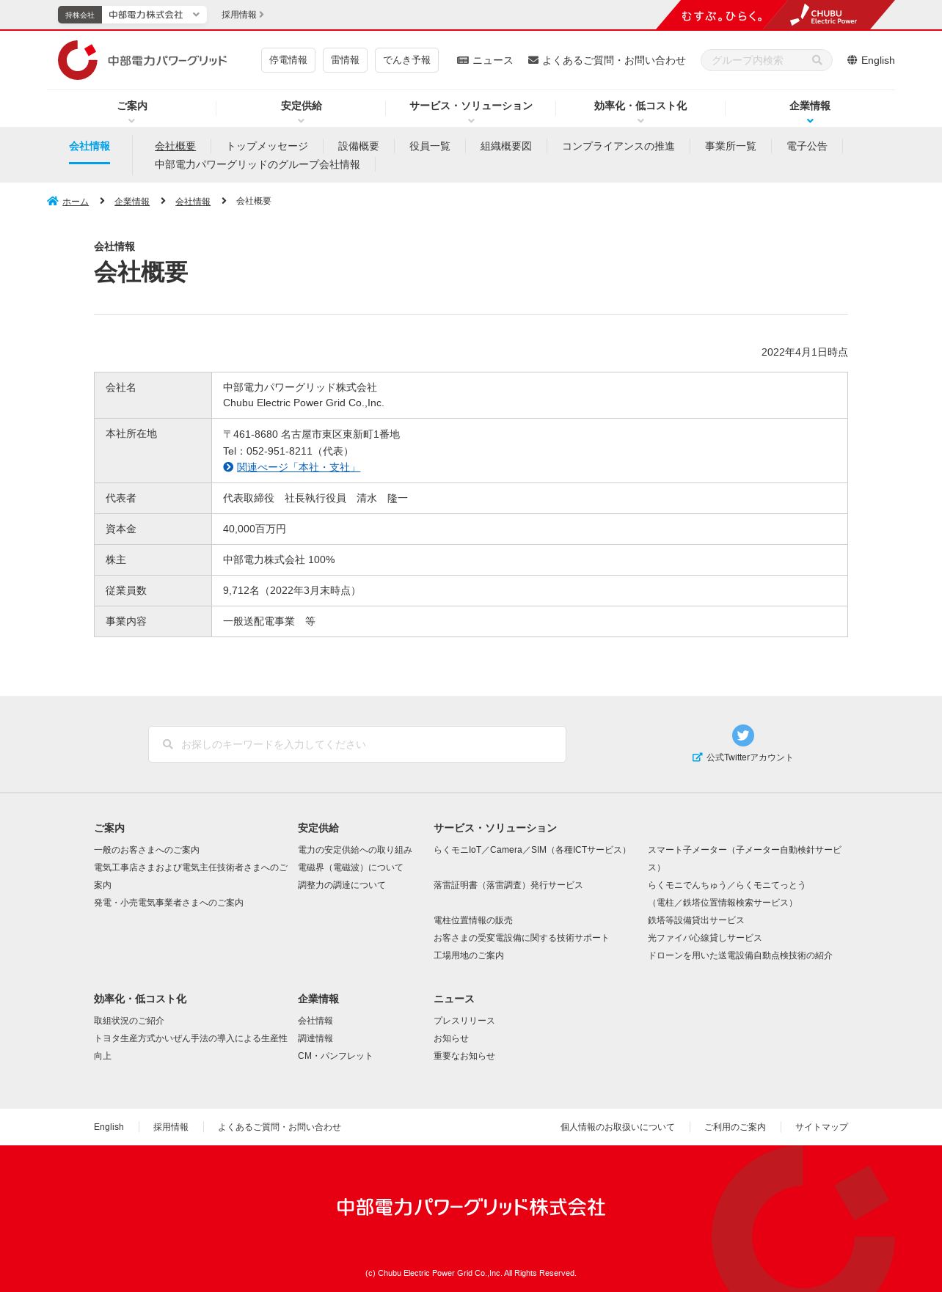Go to 会社情報 via breadcrumb

[x=193, y=202]
